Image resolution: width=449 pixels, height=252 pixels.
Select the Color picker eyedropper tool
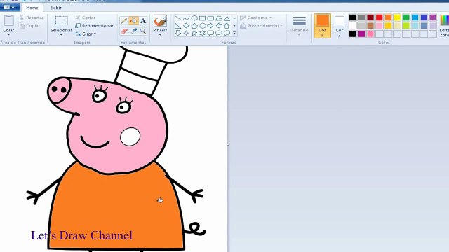click(133, 31)
